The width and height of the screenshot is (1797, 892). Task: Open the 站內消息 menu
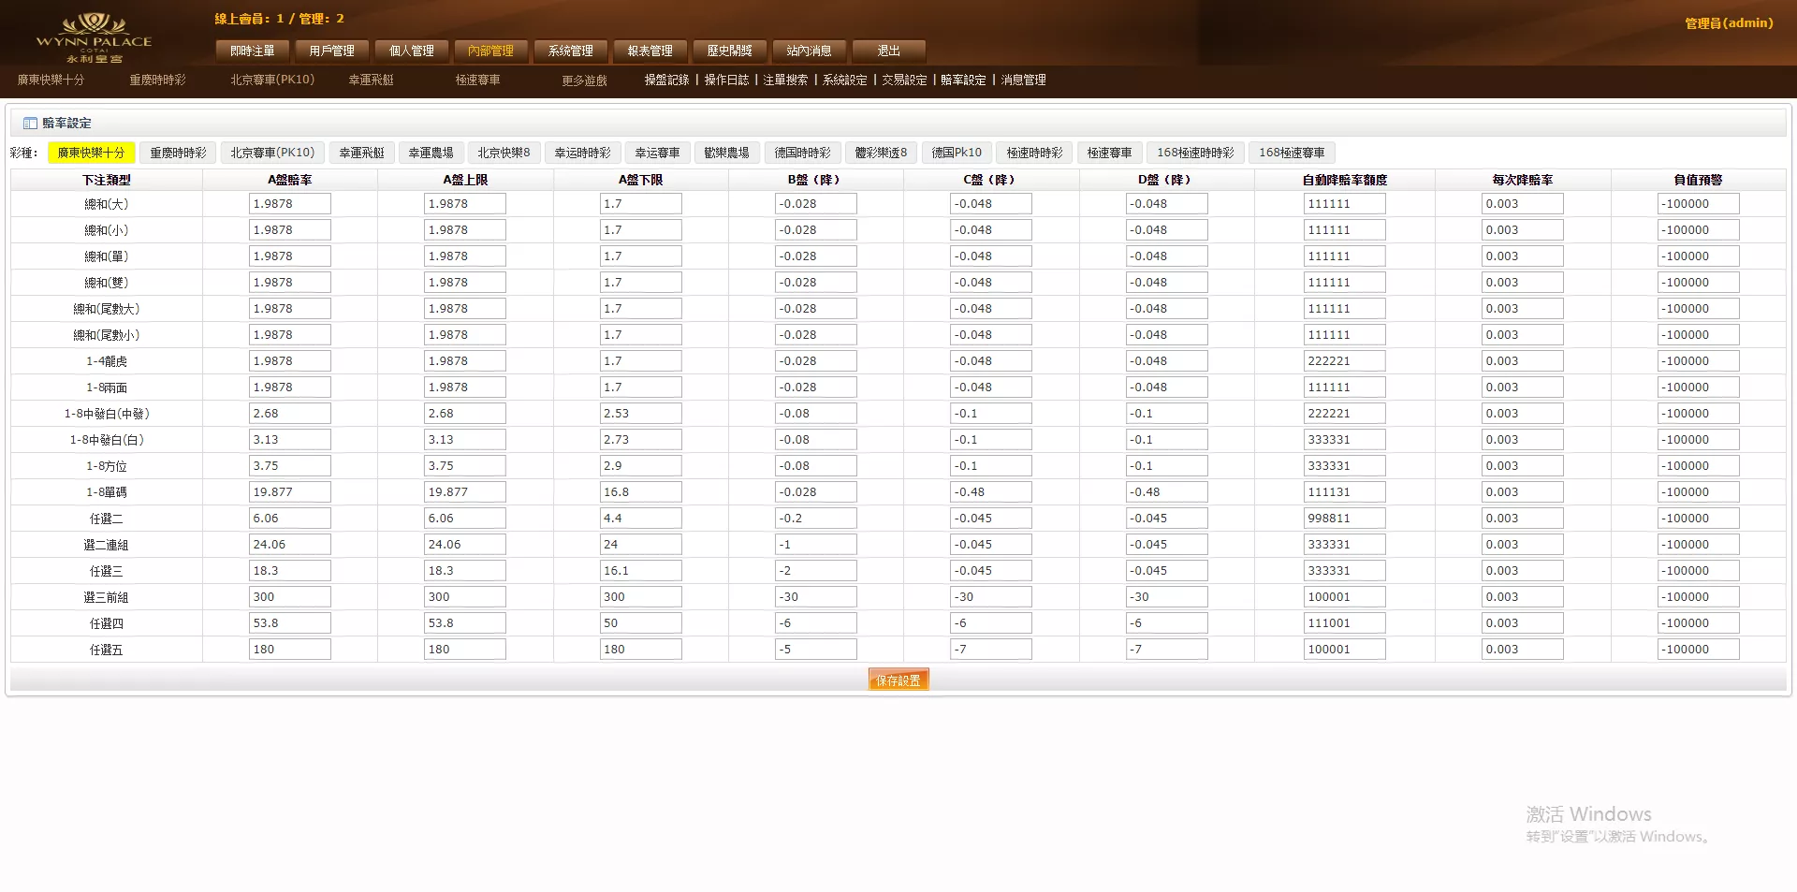point(809,51)
